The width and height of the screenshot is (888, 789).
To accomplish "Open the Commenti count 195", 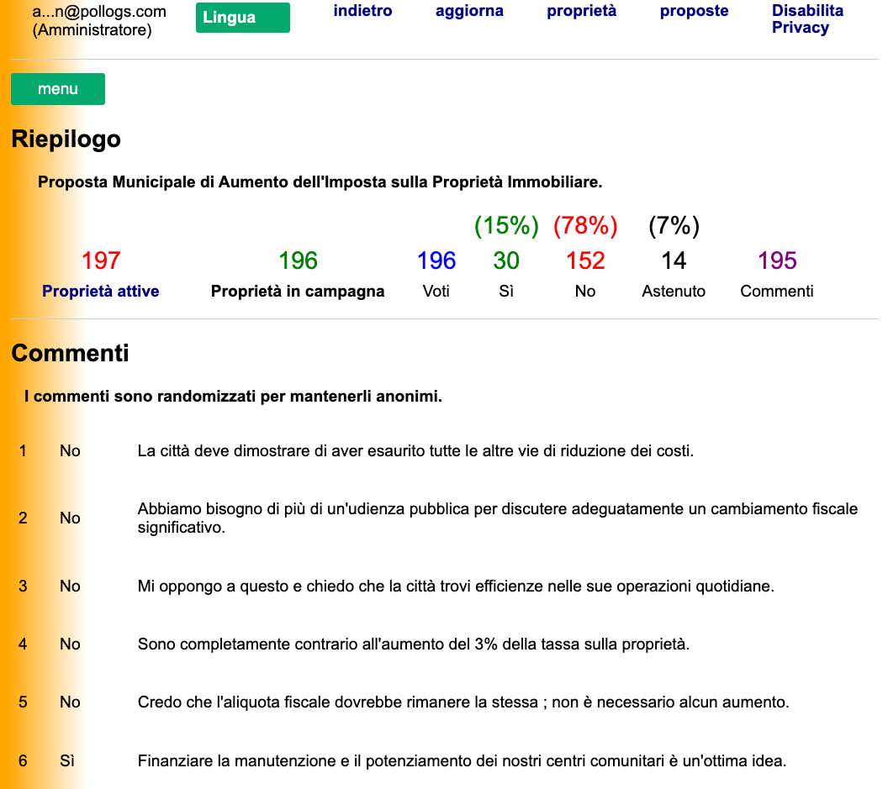I will click(775, 260).
